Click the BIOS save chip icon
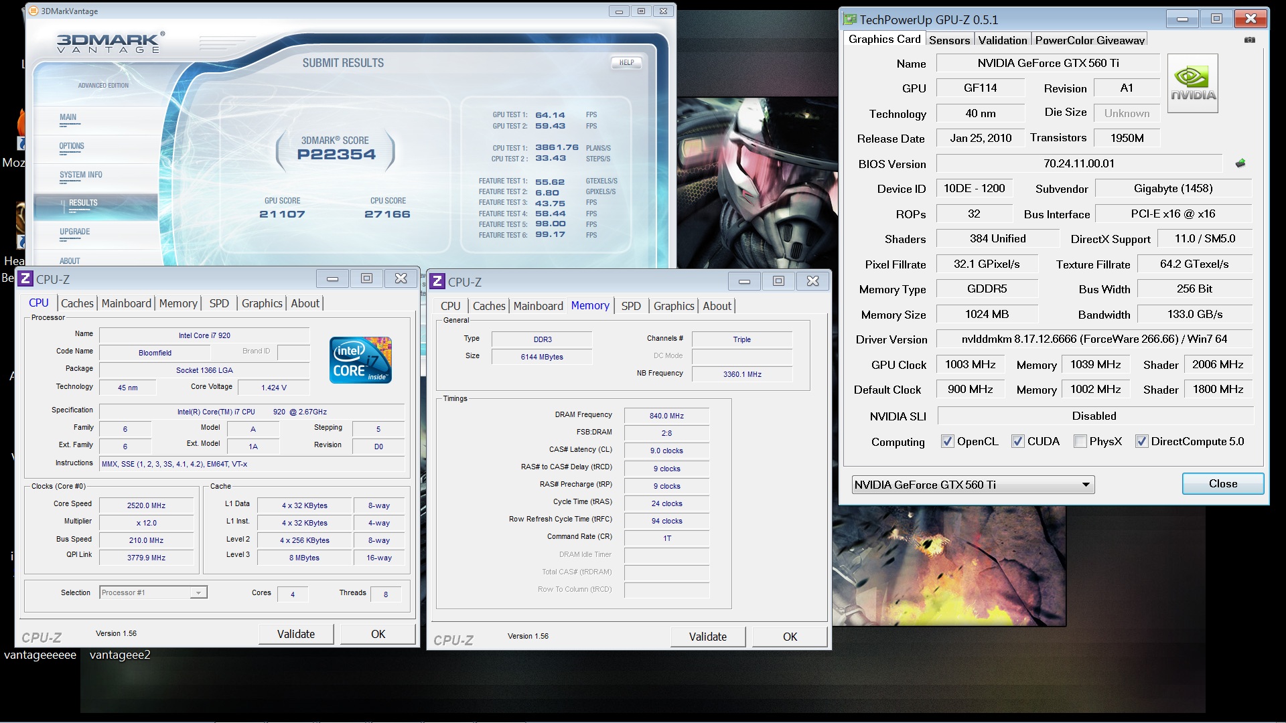The width and height of the screenshot is (1286, 723). (1240, 163)
